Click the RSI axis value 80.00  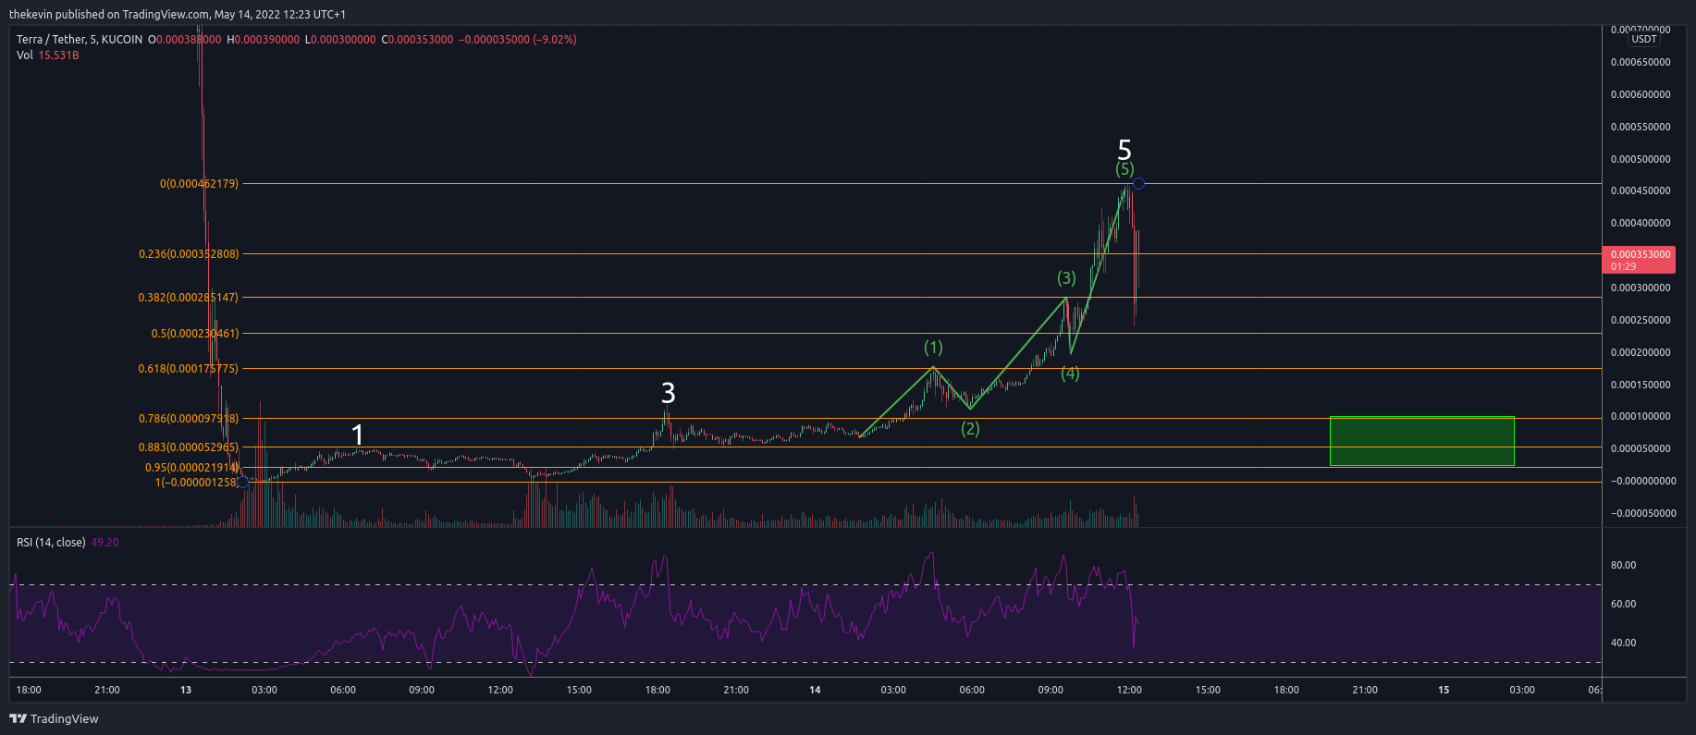[1623, 566]
